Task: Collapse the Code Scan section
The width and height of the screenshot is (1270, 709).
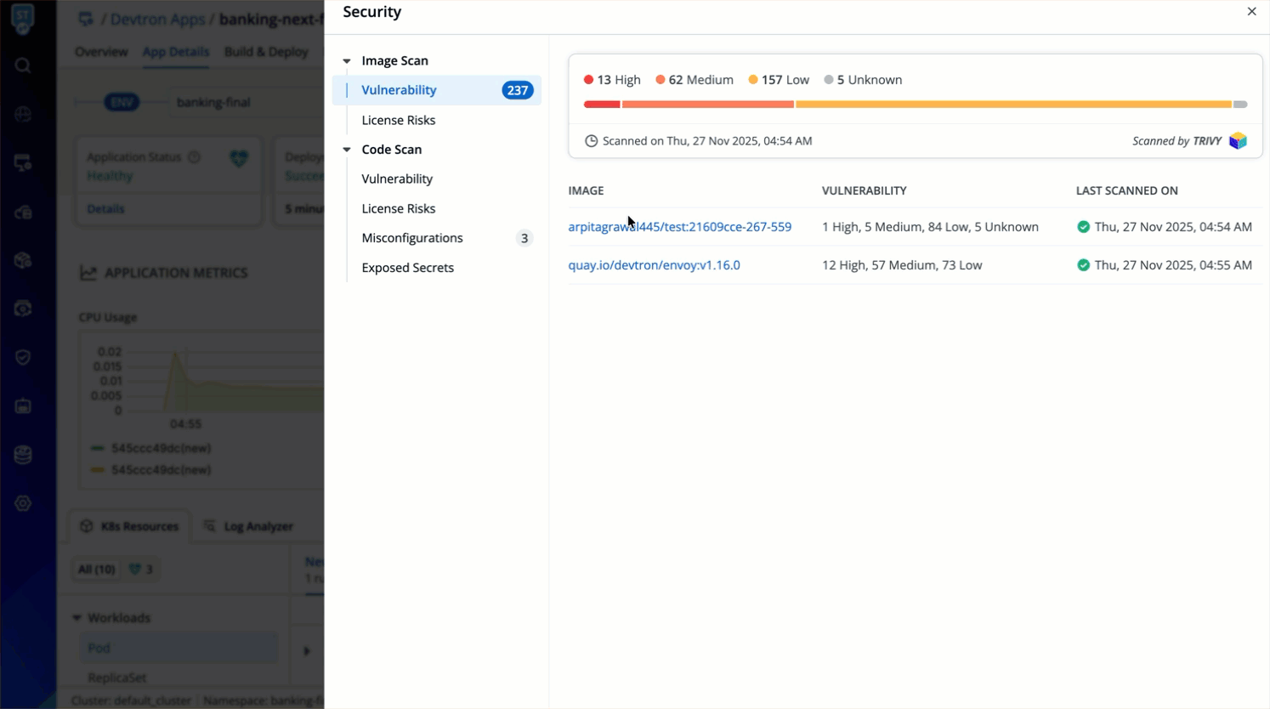Action: 347,150
